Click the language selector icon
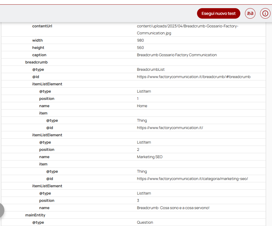This screenshot has width=272, height=226. tap(250, 13)
